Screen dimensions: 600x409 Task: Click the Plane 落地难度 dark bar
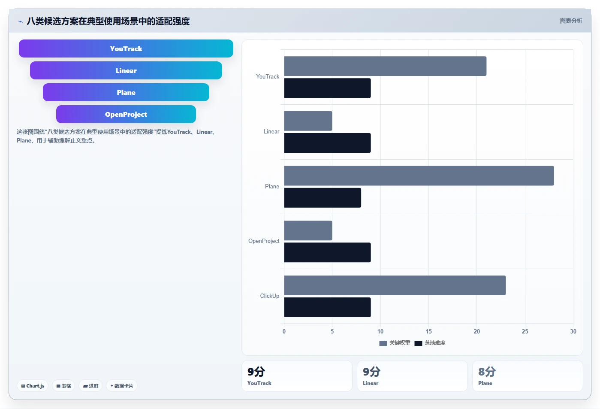[x=323, y=198]
